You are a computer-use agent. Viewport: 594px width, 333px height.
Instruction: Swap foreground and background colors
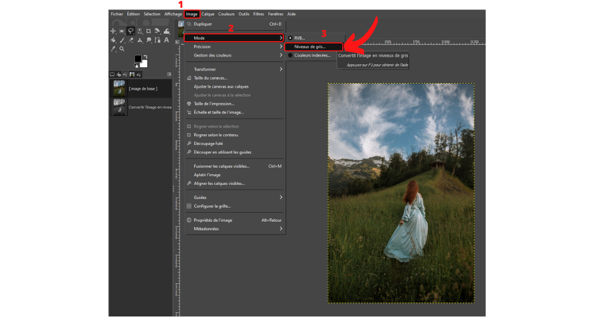[146, 56]
